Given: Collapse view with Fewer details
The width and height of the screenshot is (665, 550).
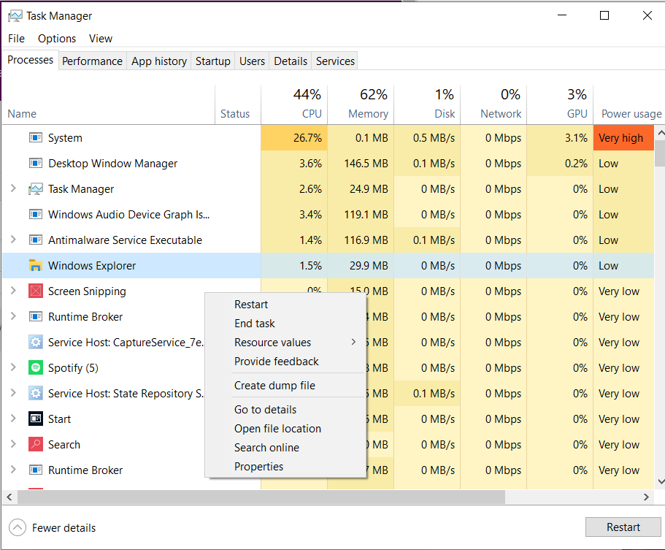Looking at the screenshot, I should [55, 527].
